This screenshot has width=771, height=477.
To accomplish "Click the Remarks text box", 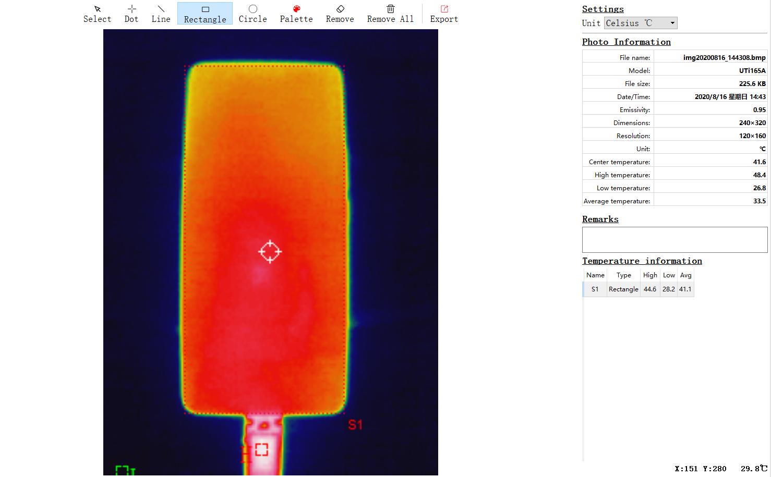I will [674, 240].
